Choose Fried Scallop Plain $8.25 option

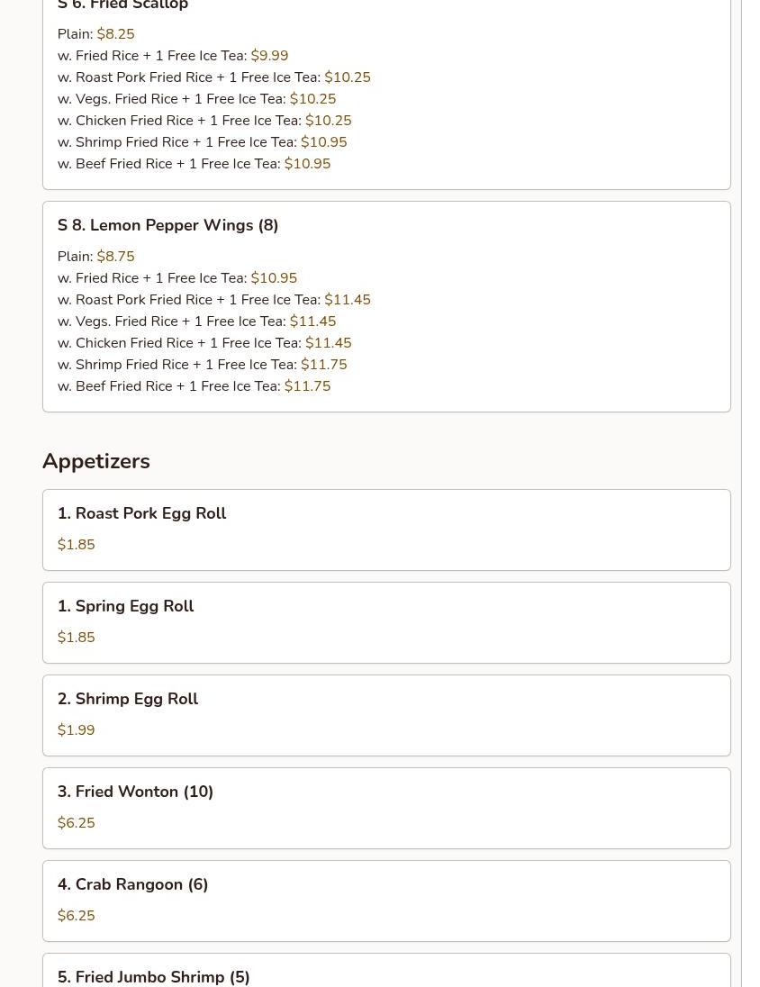coord(95,34)
